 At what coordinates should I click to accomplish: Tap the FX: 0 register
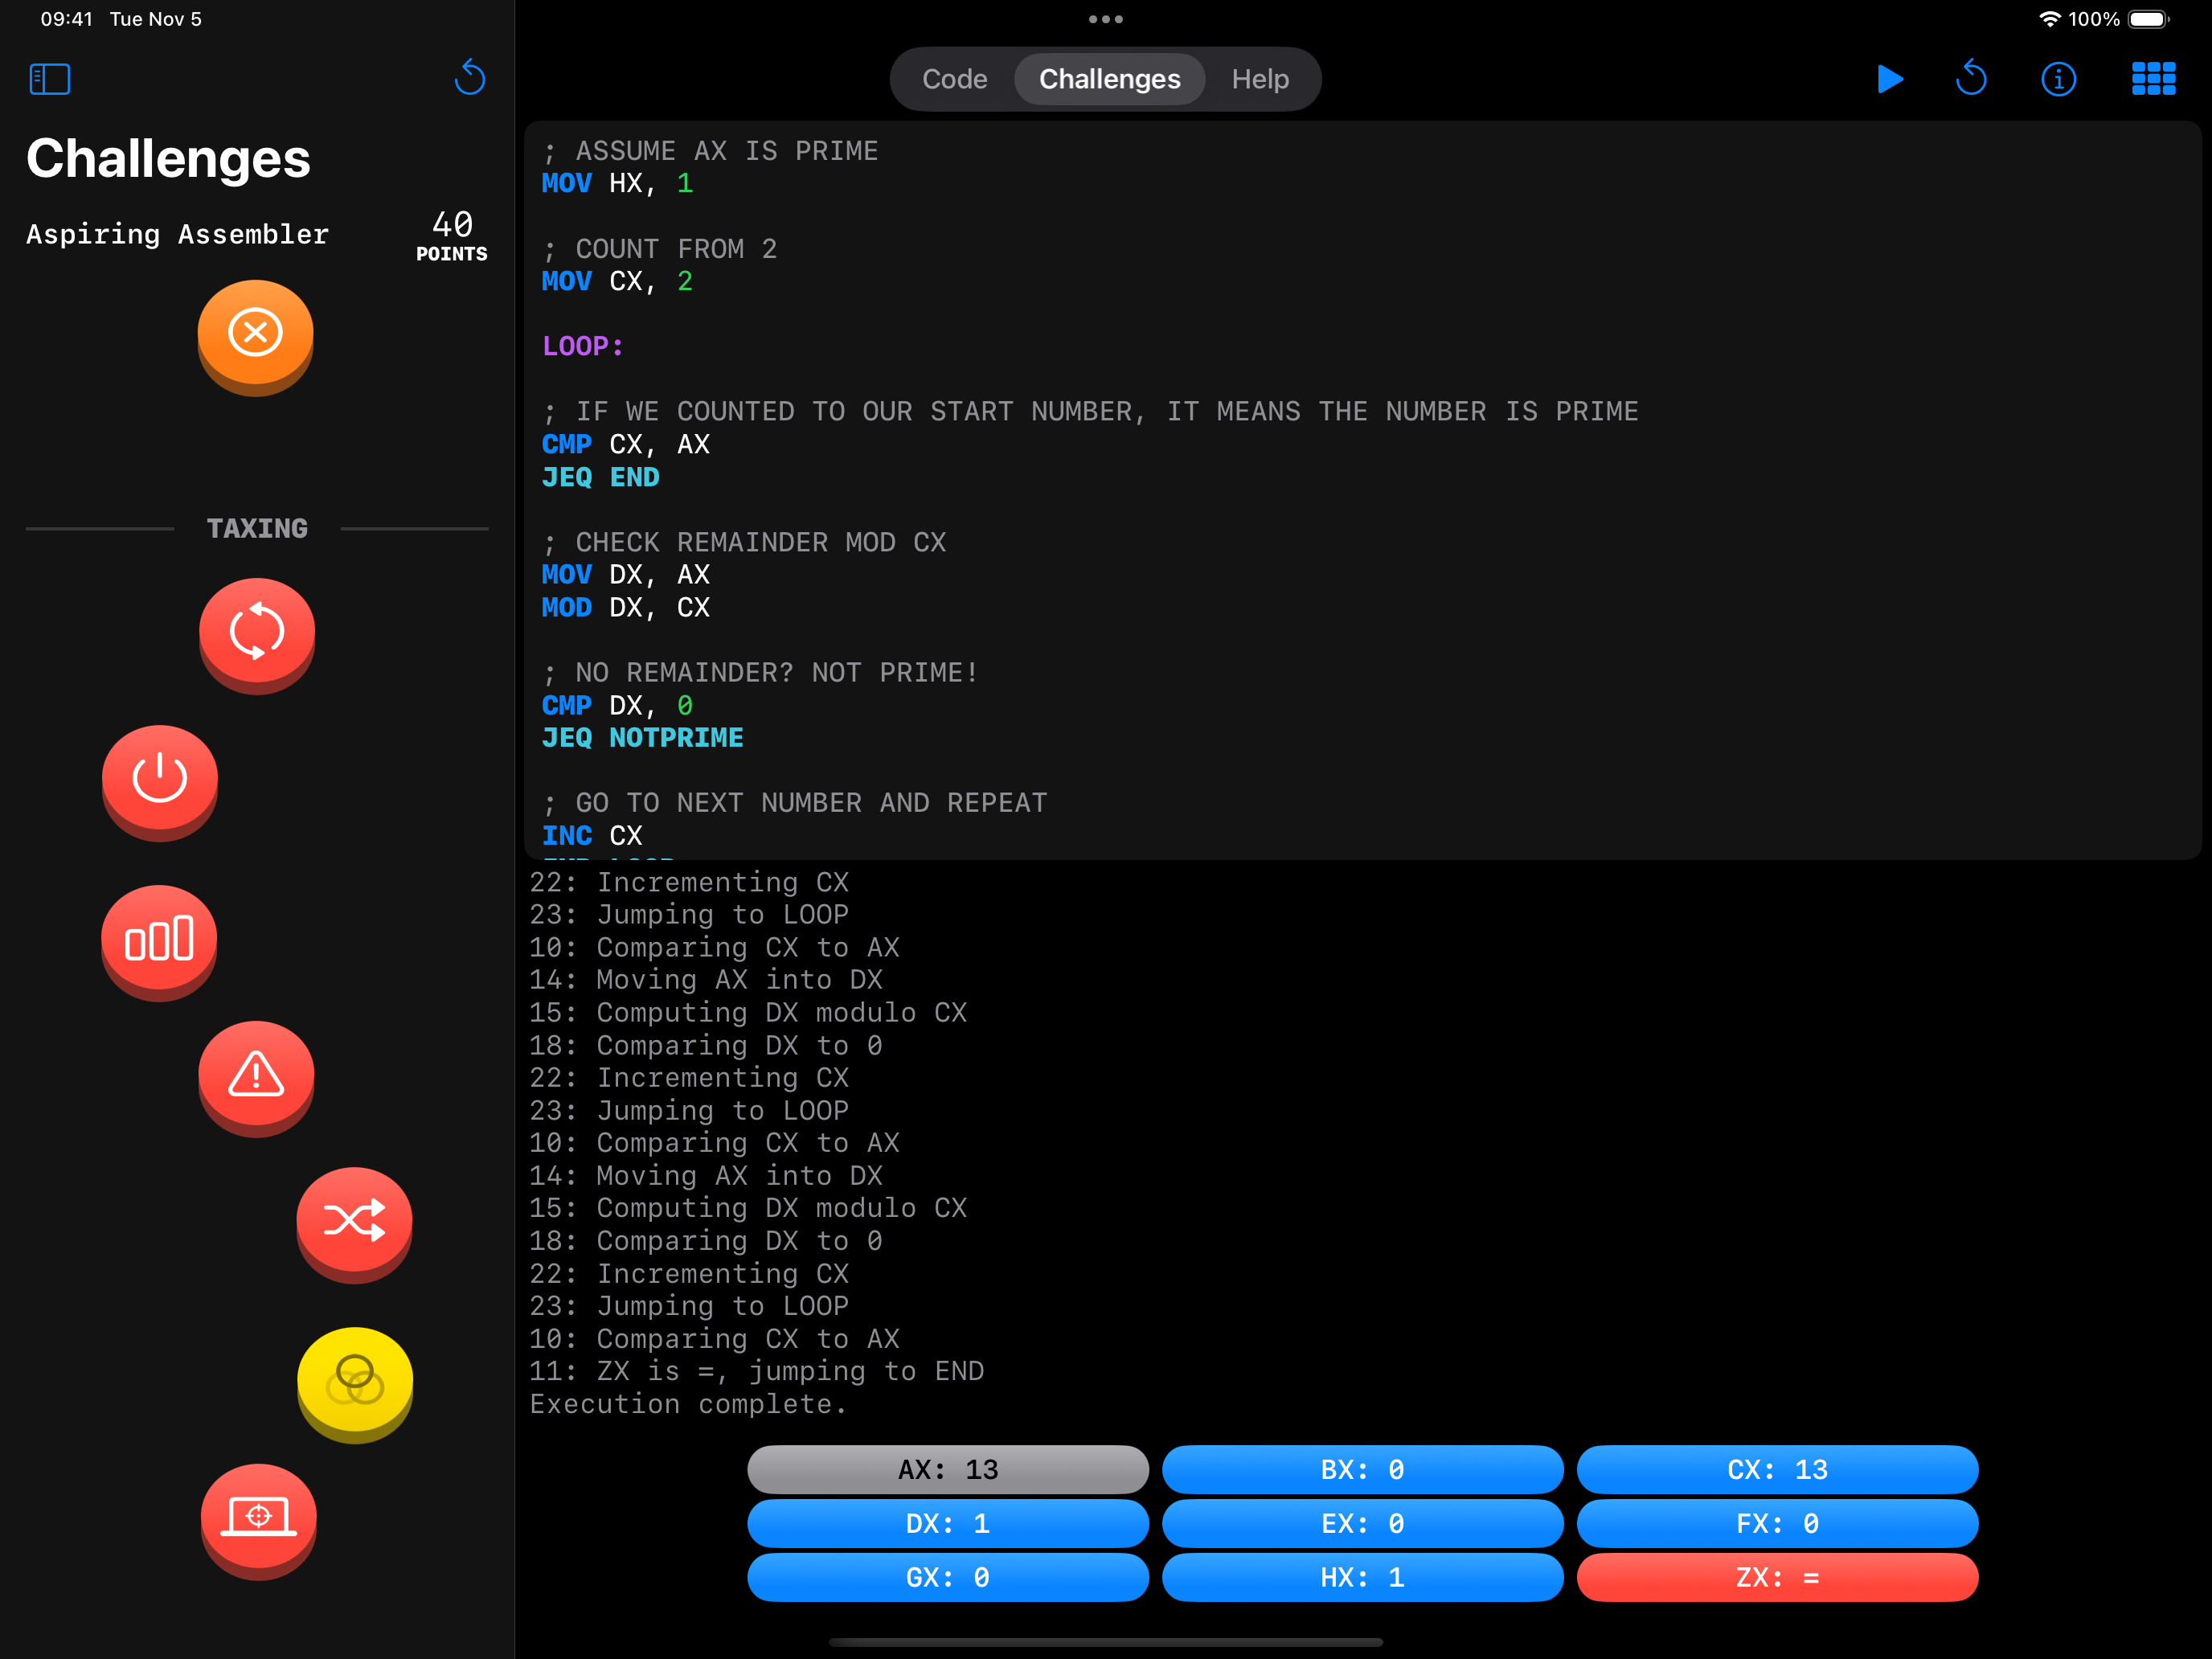[1777, 1523]
